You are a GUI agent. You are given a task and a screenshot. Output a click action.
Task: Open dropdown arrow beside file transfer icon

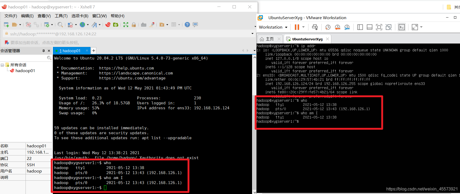coord(76,25)
